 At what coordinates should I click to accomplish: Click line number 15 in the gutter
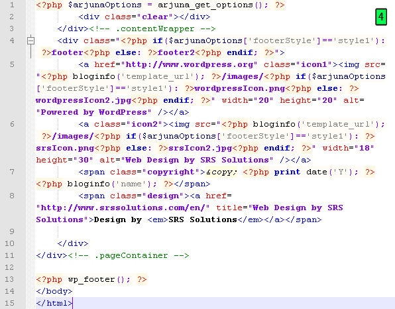point(9,303)
